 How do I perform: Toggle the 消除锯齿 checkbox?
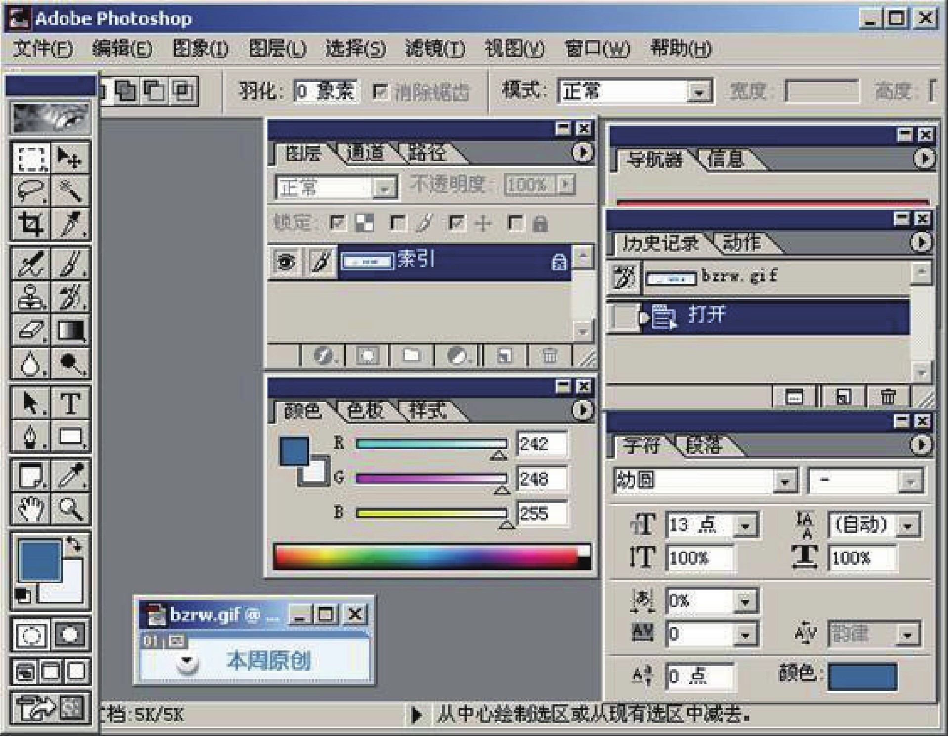click(380, 91)
